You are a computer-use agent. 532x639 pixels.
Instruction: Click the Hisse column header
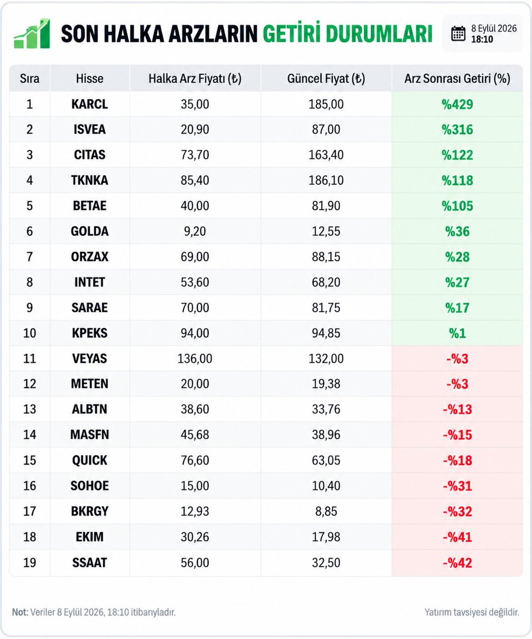pos(89,79)
